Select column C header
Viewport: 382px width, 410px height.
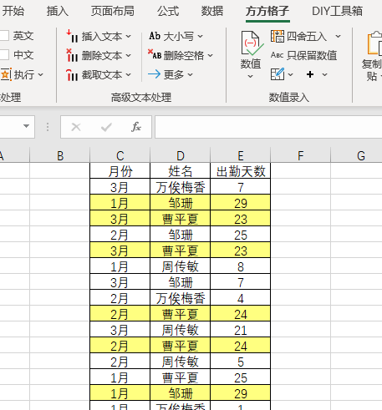[x=120, y=155]
